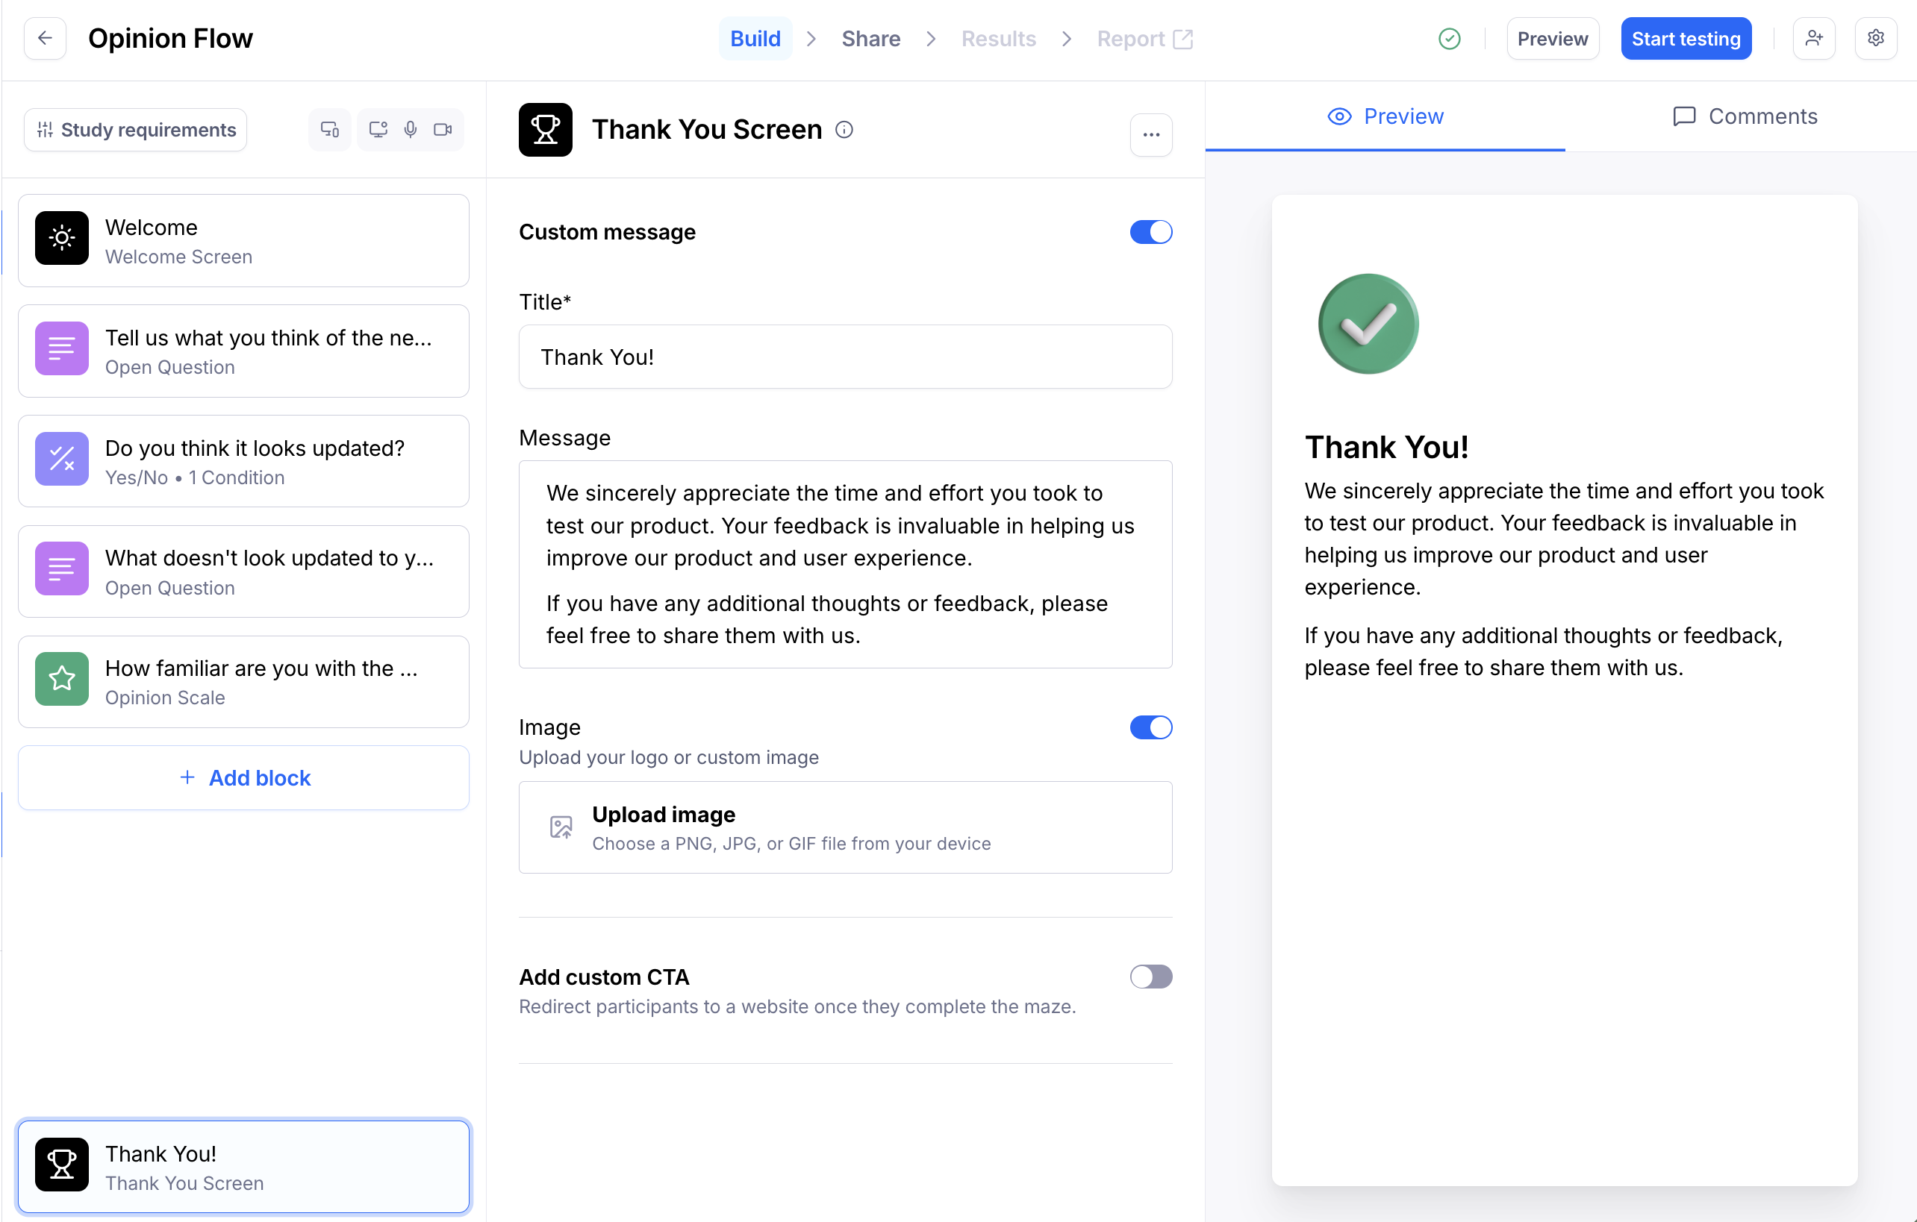Open Study requirements panel
Screen dimensions: 1917x1222
136,130
